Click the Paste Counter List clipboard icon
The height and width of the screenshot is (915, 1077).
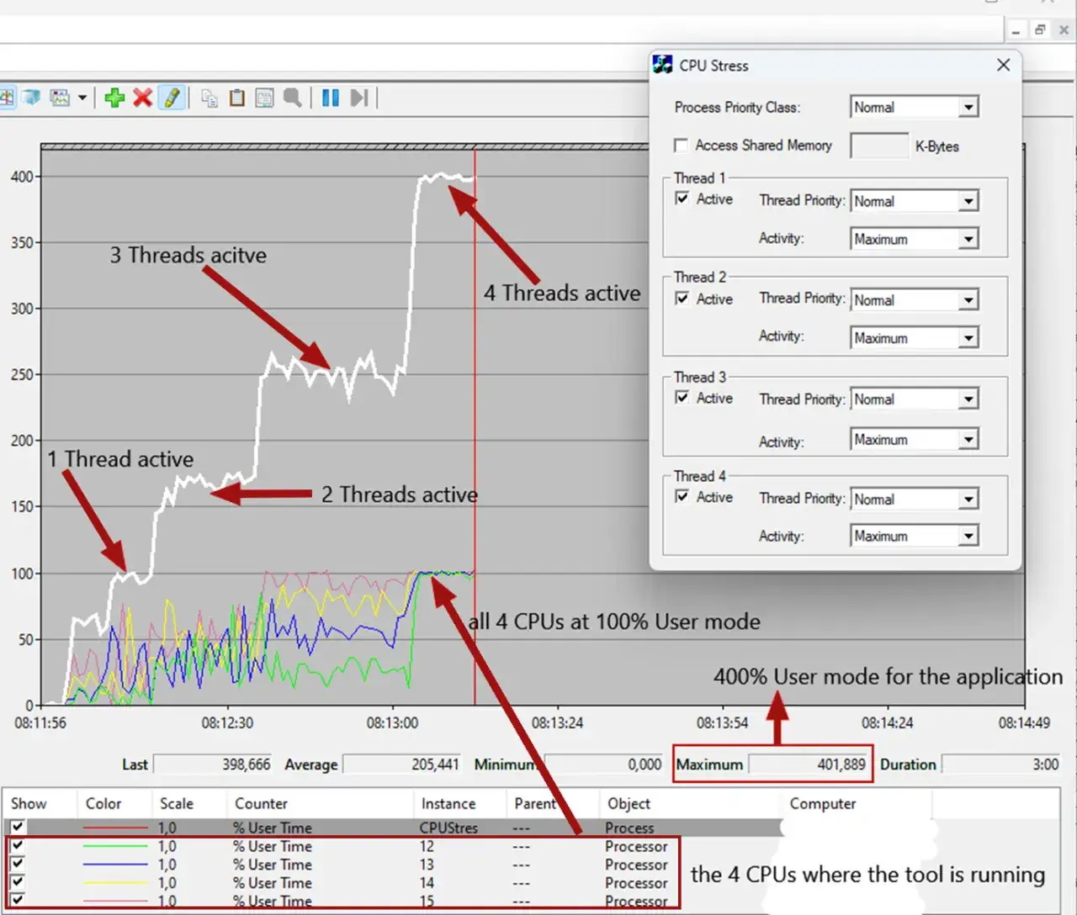237,98
